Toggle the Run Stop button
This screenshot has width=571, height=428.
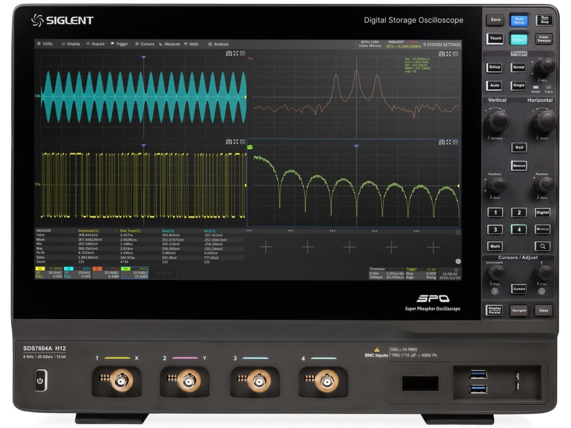(x=544, y=21)
